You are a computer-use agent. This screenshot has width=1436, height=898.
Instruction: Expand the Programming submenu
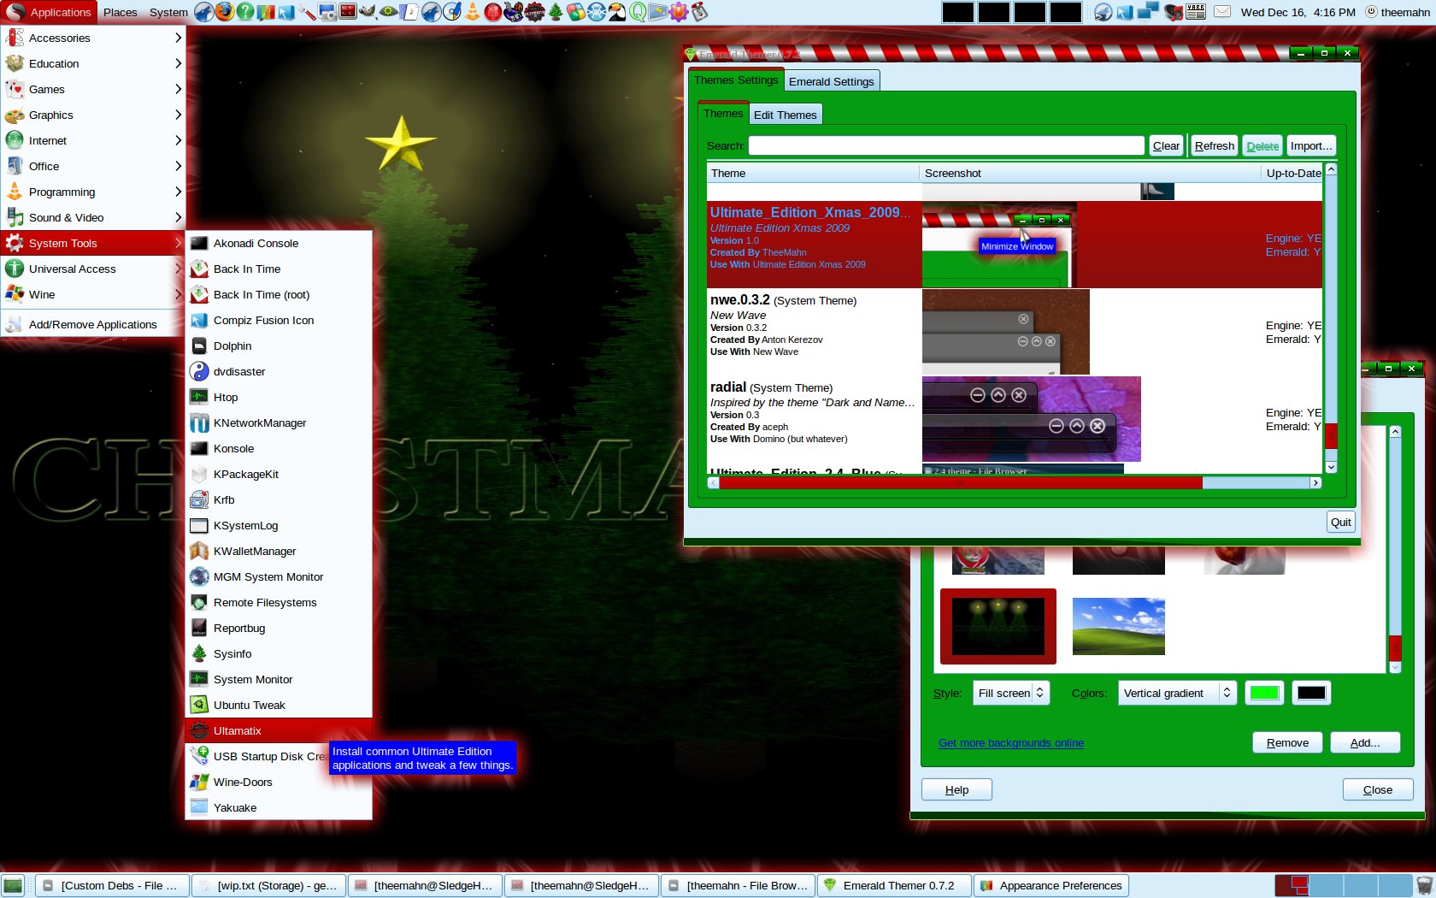[x=93, y=192]
